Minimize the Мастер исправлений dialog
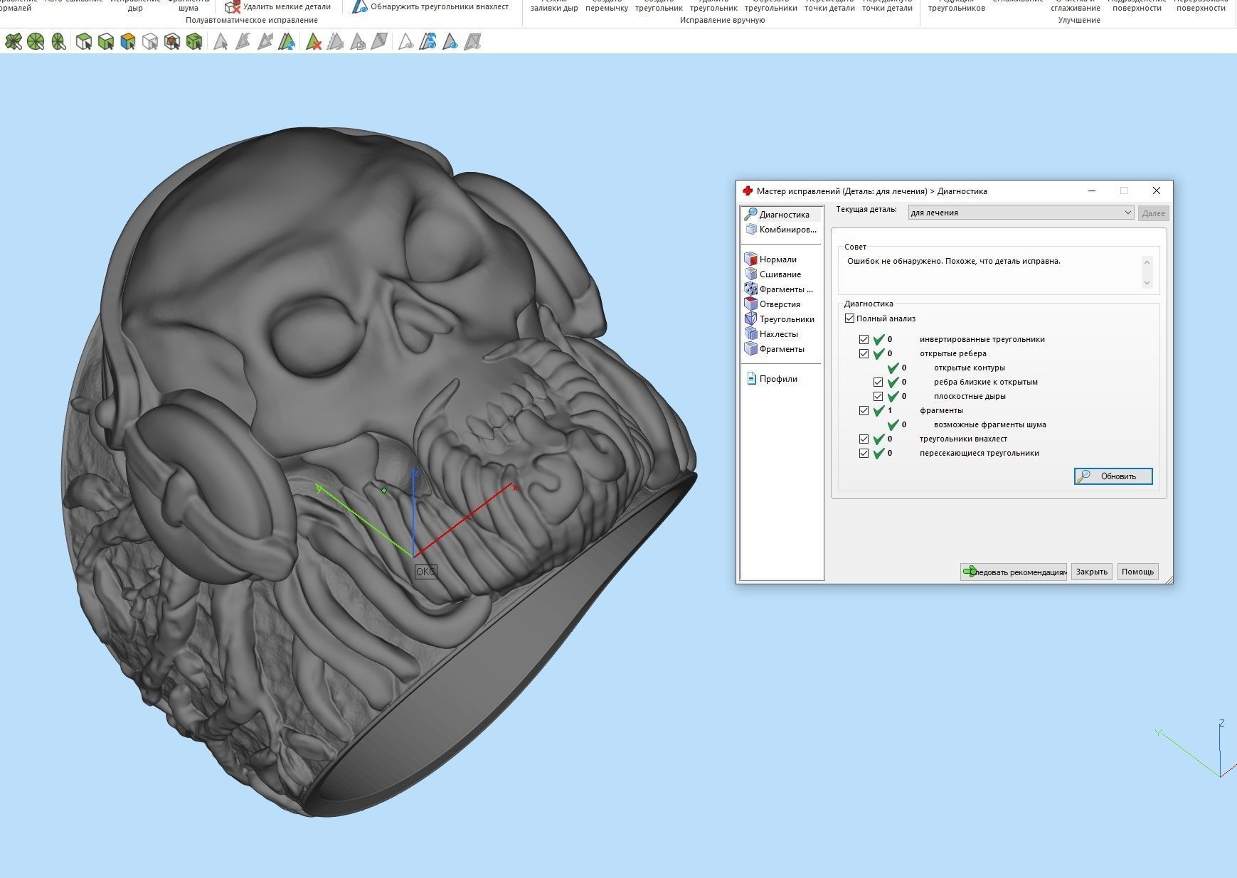Viewport: 1237px width, 878px height. 1091,191
